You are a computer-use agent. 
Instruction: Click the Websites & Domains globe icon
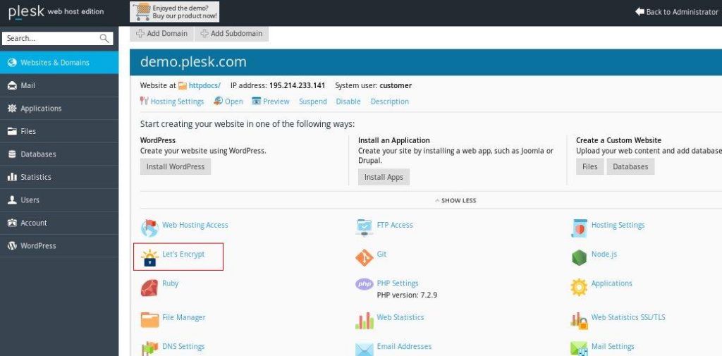click(13, 63)
